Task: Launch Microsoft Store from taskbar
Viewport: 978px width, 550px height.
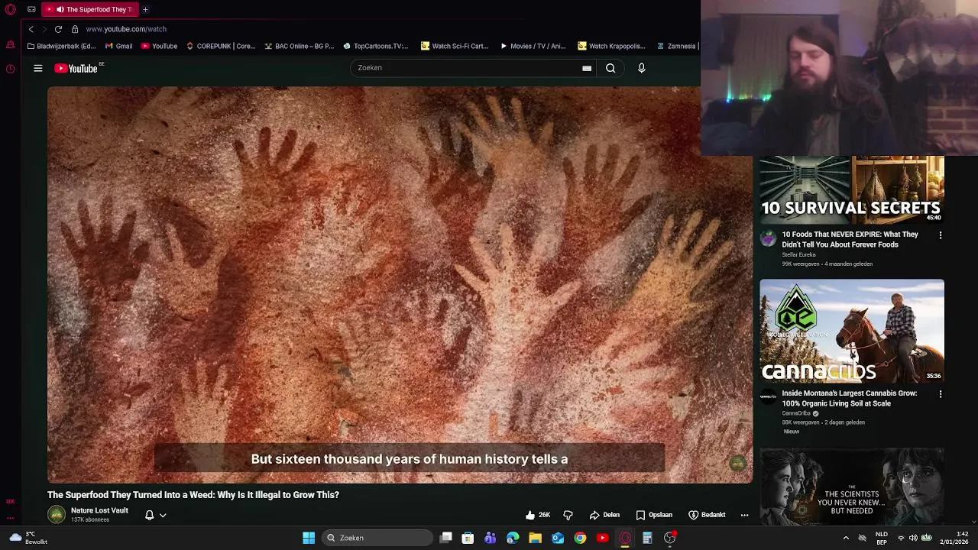Action: (x=468, y=538)
